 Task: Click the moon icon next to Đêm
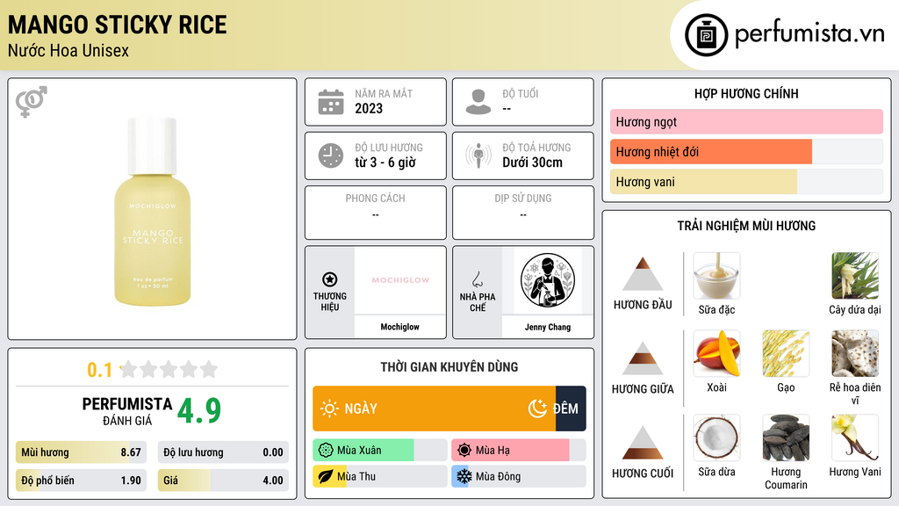[x=537, y=408]
